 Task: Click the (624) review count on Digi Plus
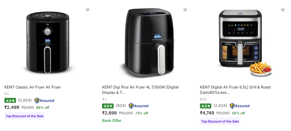[121, 106]
